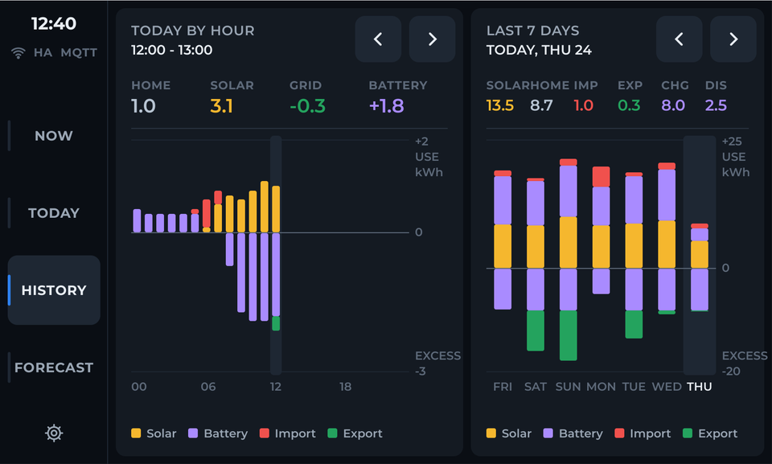Click the Import legend swatch in hourly chart
This screenshot has height=464, width=772.
click(x=265, y=433)
